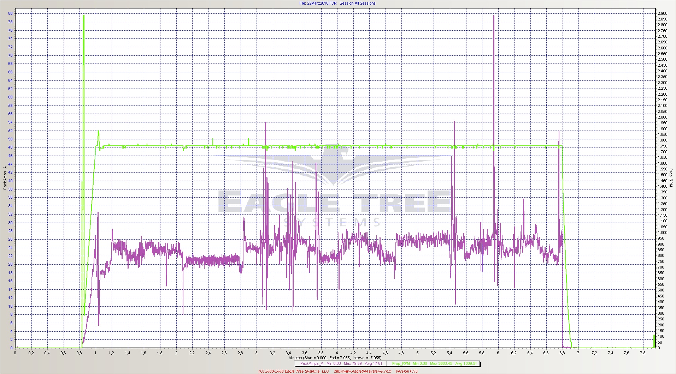Click the tallest green RPM spike peak
The height and width of the screenshot is (374, 676).
click(x=84, y=16)
